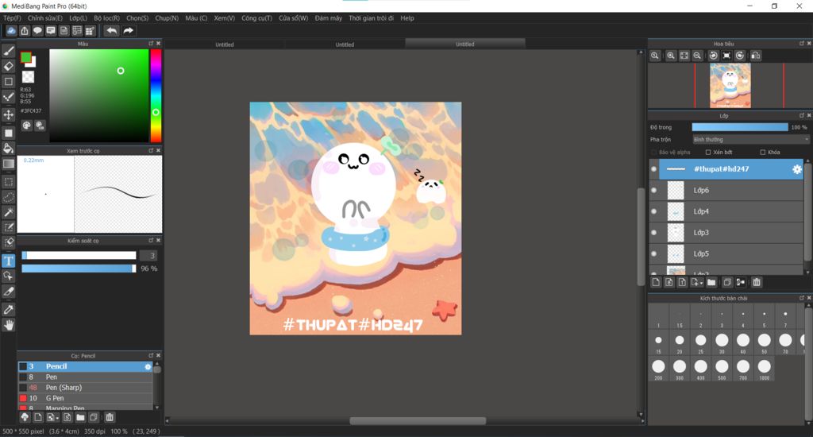
Task: Enable the Khóa lock checkbox
Action: tap(763, 152)
